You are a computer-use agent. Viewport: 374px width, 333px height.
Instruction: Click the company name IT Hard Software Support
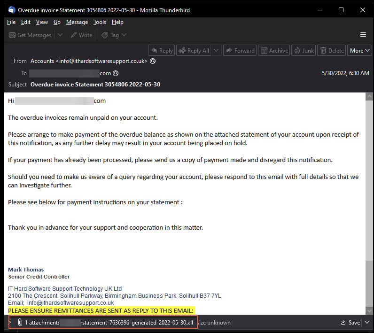tap(65, 289)
